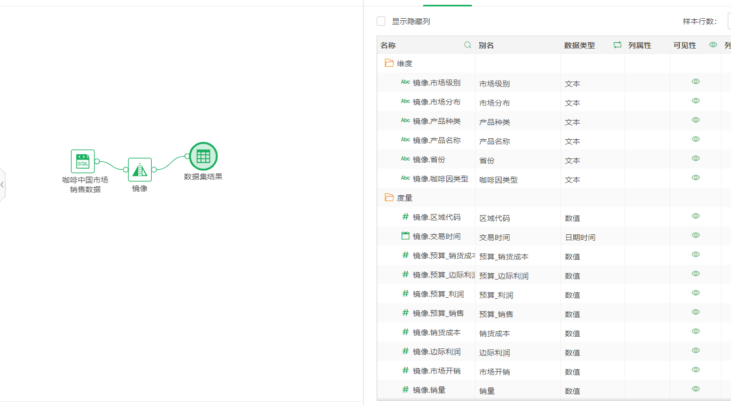The image size is (731, 405).
Task: Toggle visibility of 镜像.市场分布 row
Action: tap(695, 101)
